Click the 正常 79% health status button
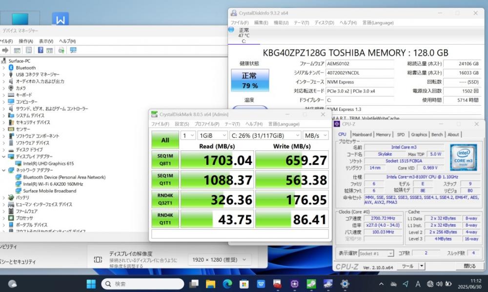 point(249,81)
